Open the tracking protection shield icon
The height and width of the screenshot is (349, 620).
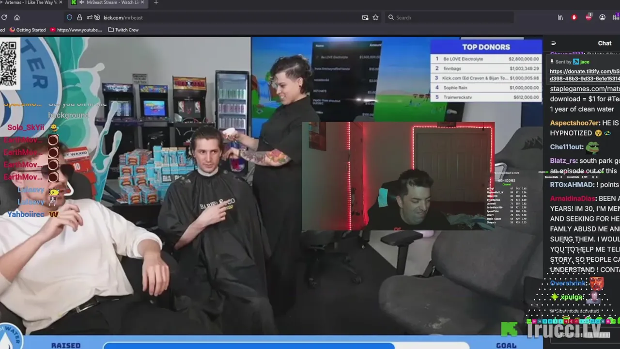coord(69,17)
